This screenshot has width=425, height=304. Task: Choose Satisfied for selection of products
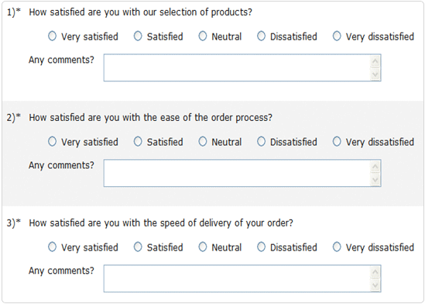[x=138, y=36]
